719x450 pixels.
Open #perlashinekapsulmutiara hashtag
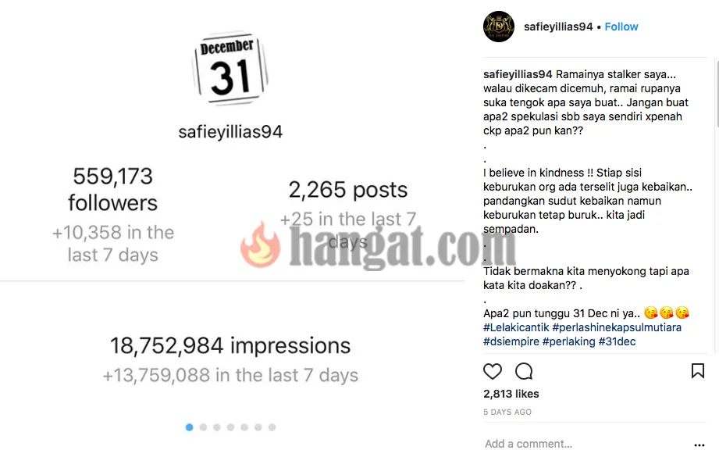(617, 327)
